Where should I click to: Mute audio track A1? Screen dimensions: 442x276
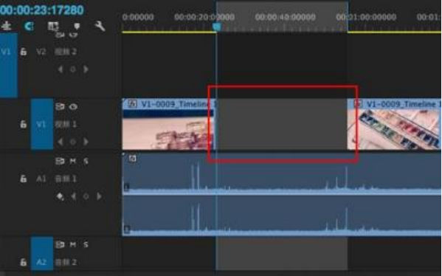coord(73,161)
